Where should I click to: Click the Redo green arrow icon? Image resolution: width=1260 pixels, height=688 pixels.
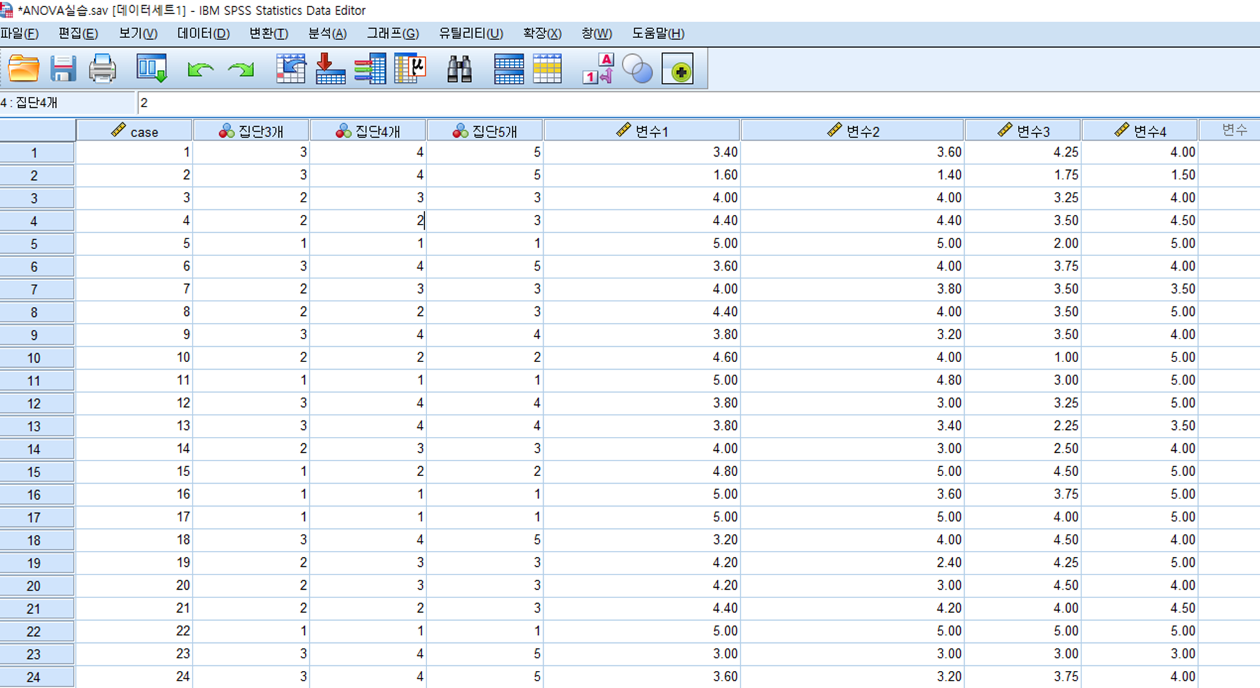tap(241, 69)
